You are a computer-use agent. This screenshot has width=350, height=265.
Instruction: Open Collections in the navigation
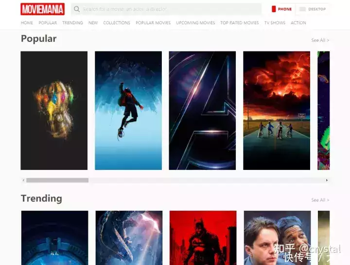tap(117, 23)
